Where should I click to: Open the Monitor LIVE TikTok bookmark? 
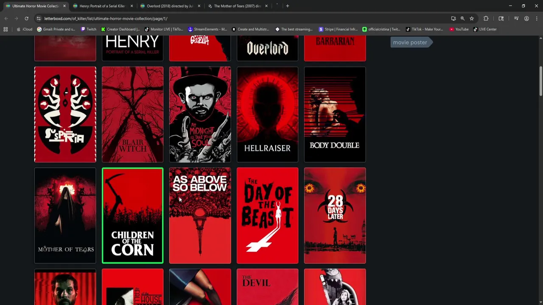pos(164,29)
